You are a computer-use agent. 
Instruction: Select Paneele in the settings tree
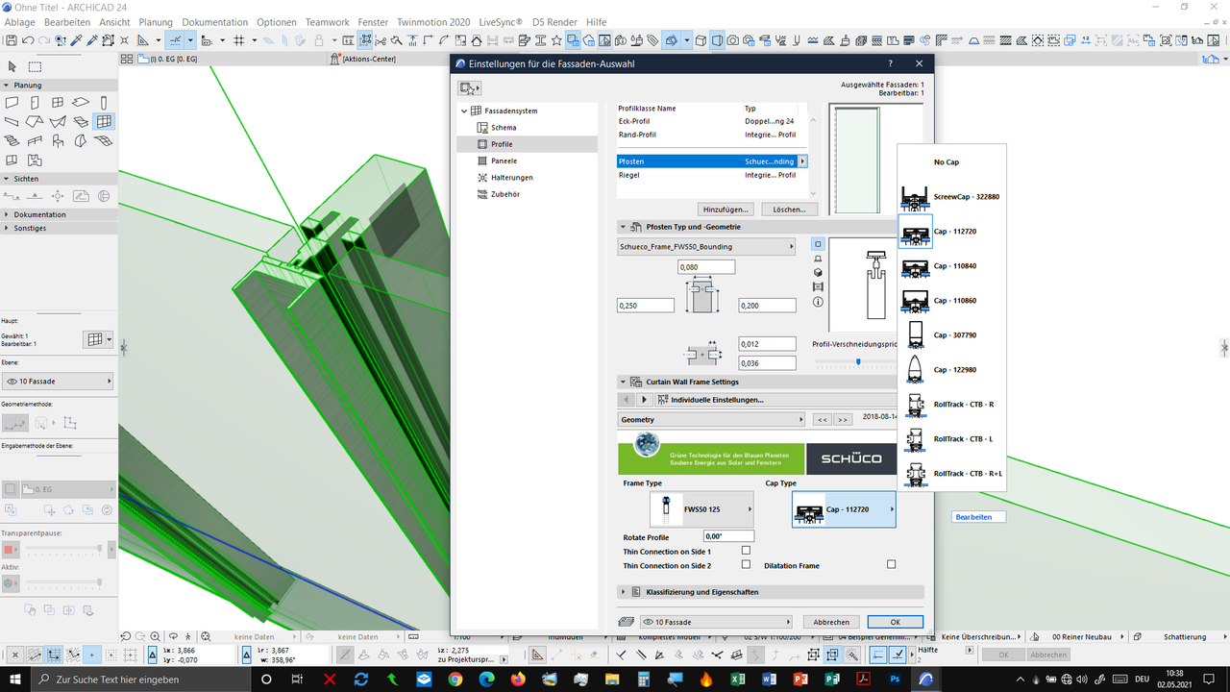click(504, 161)
